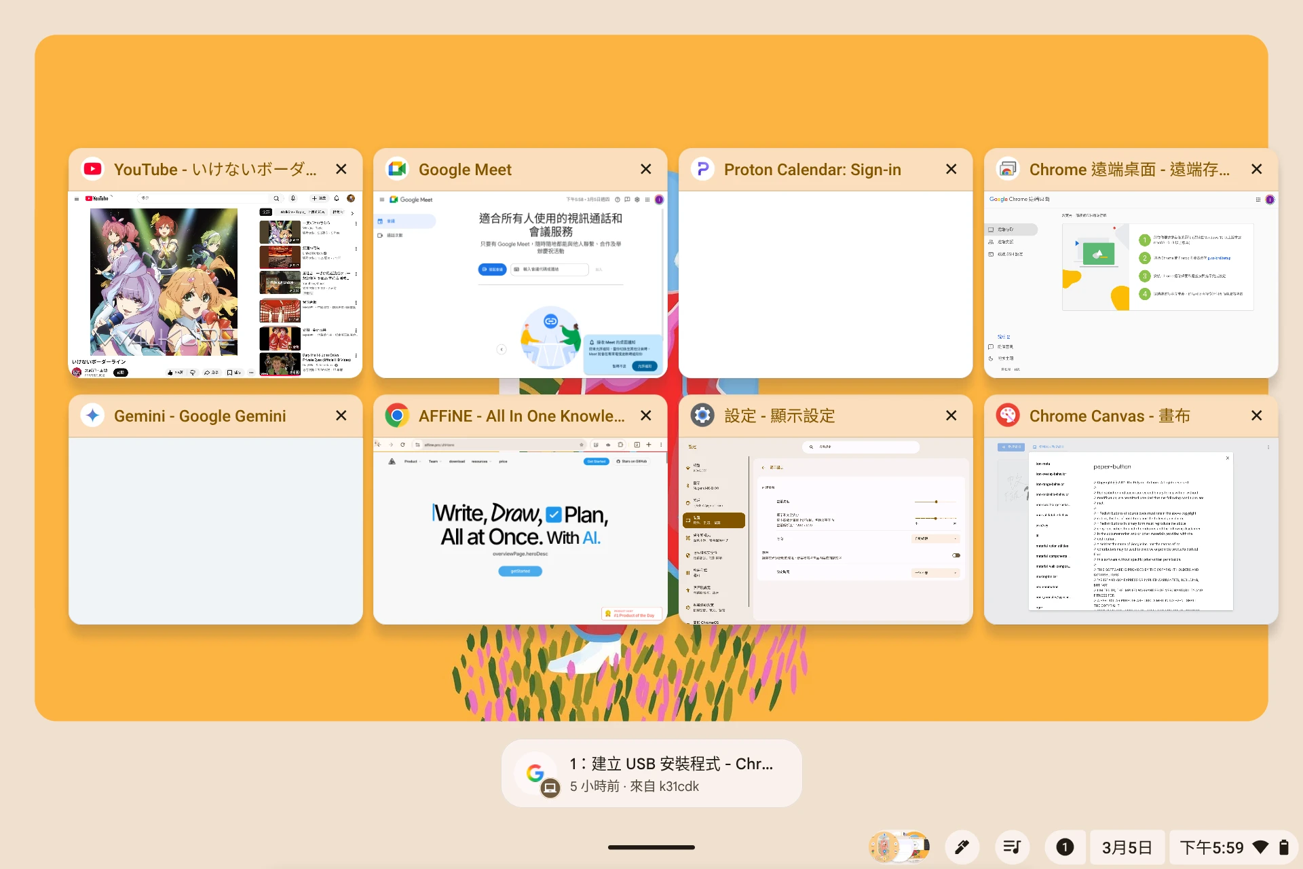Click the Proton Calendar purple icon

click(702, 169)
